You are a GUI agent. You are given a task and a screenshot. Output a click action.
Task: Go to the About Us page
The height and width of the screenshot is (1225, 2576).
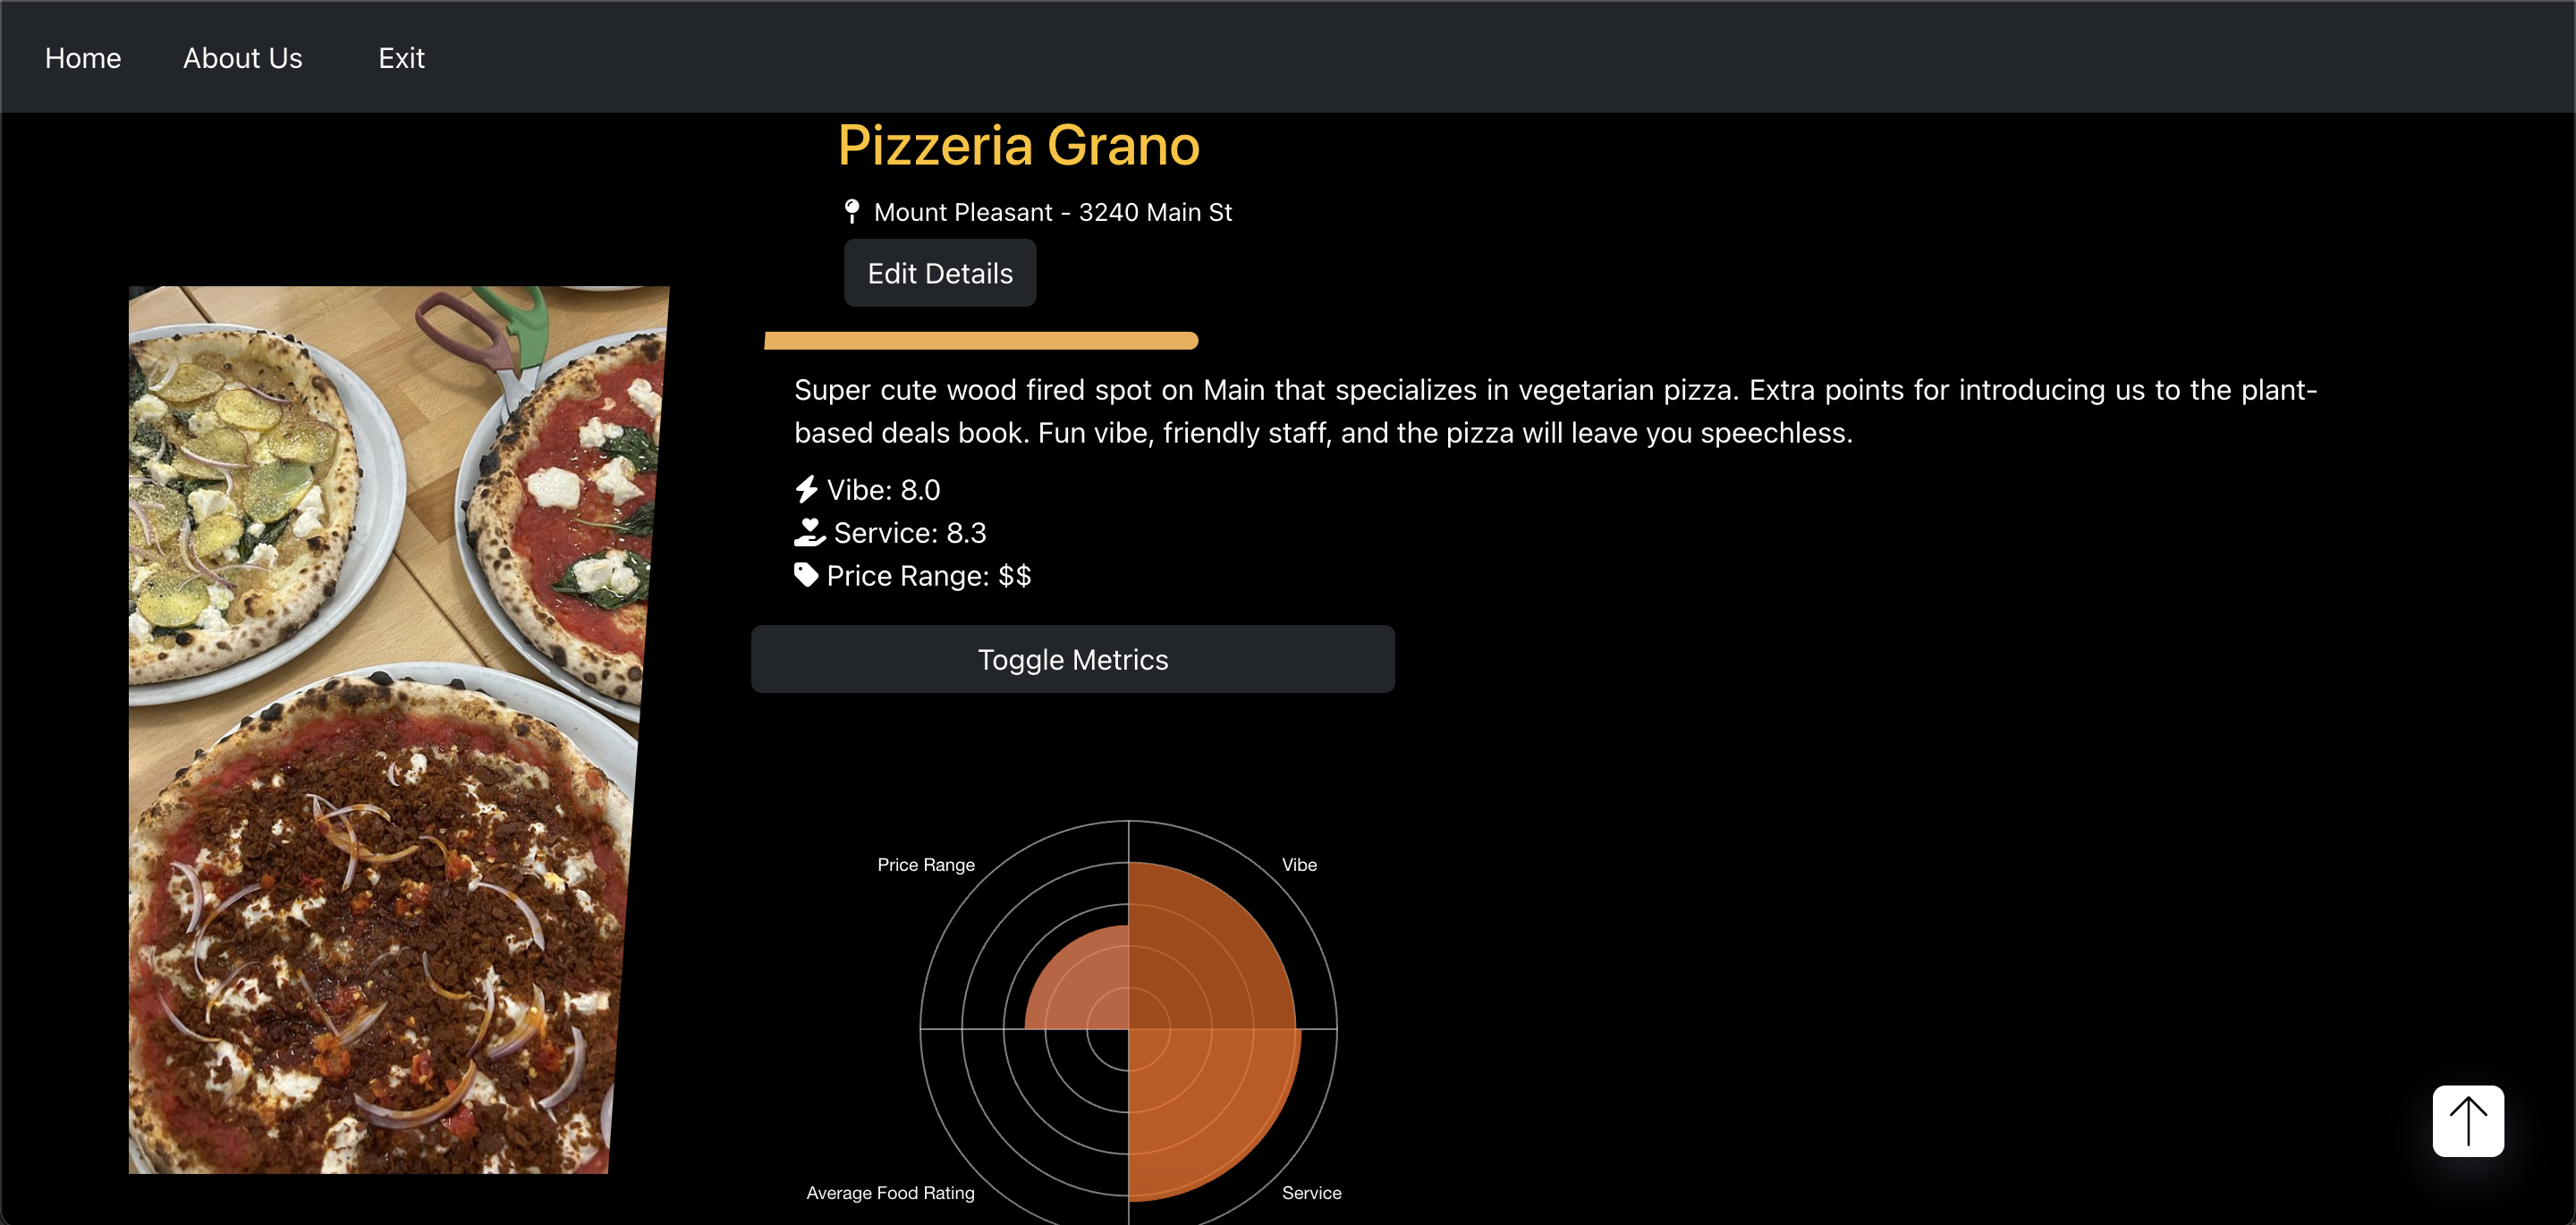pos(243,58)
